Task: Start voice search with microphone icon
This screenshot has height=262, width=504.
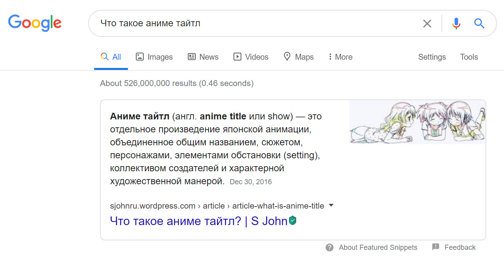Action: pos(456,24)
